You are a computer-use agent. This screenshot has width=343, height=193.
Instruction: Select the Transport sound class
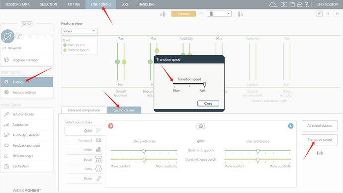pyautogui.click(x=85, y=140)
